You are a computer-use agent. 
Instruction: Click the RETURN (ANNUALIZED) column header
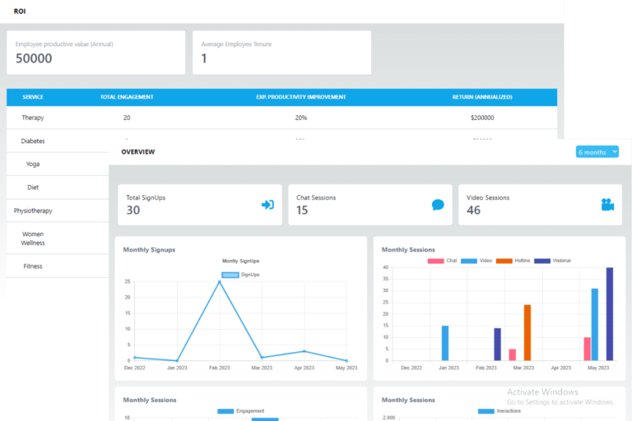(482, 97)
